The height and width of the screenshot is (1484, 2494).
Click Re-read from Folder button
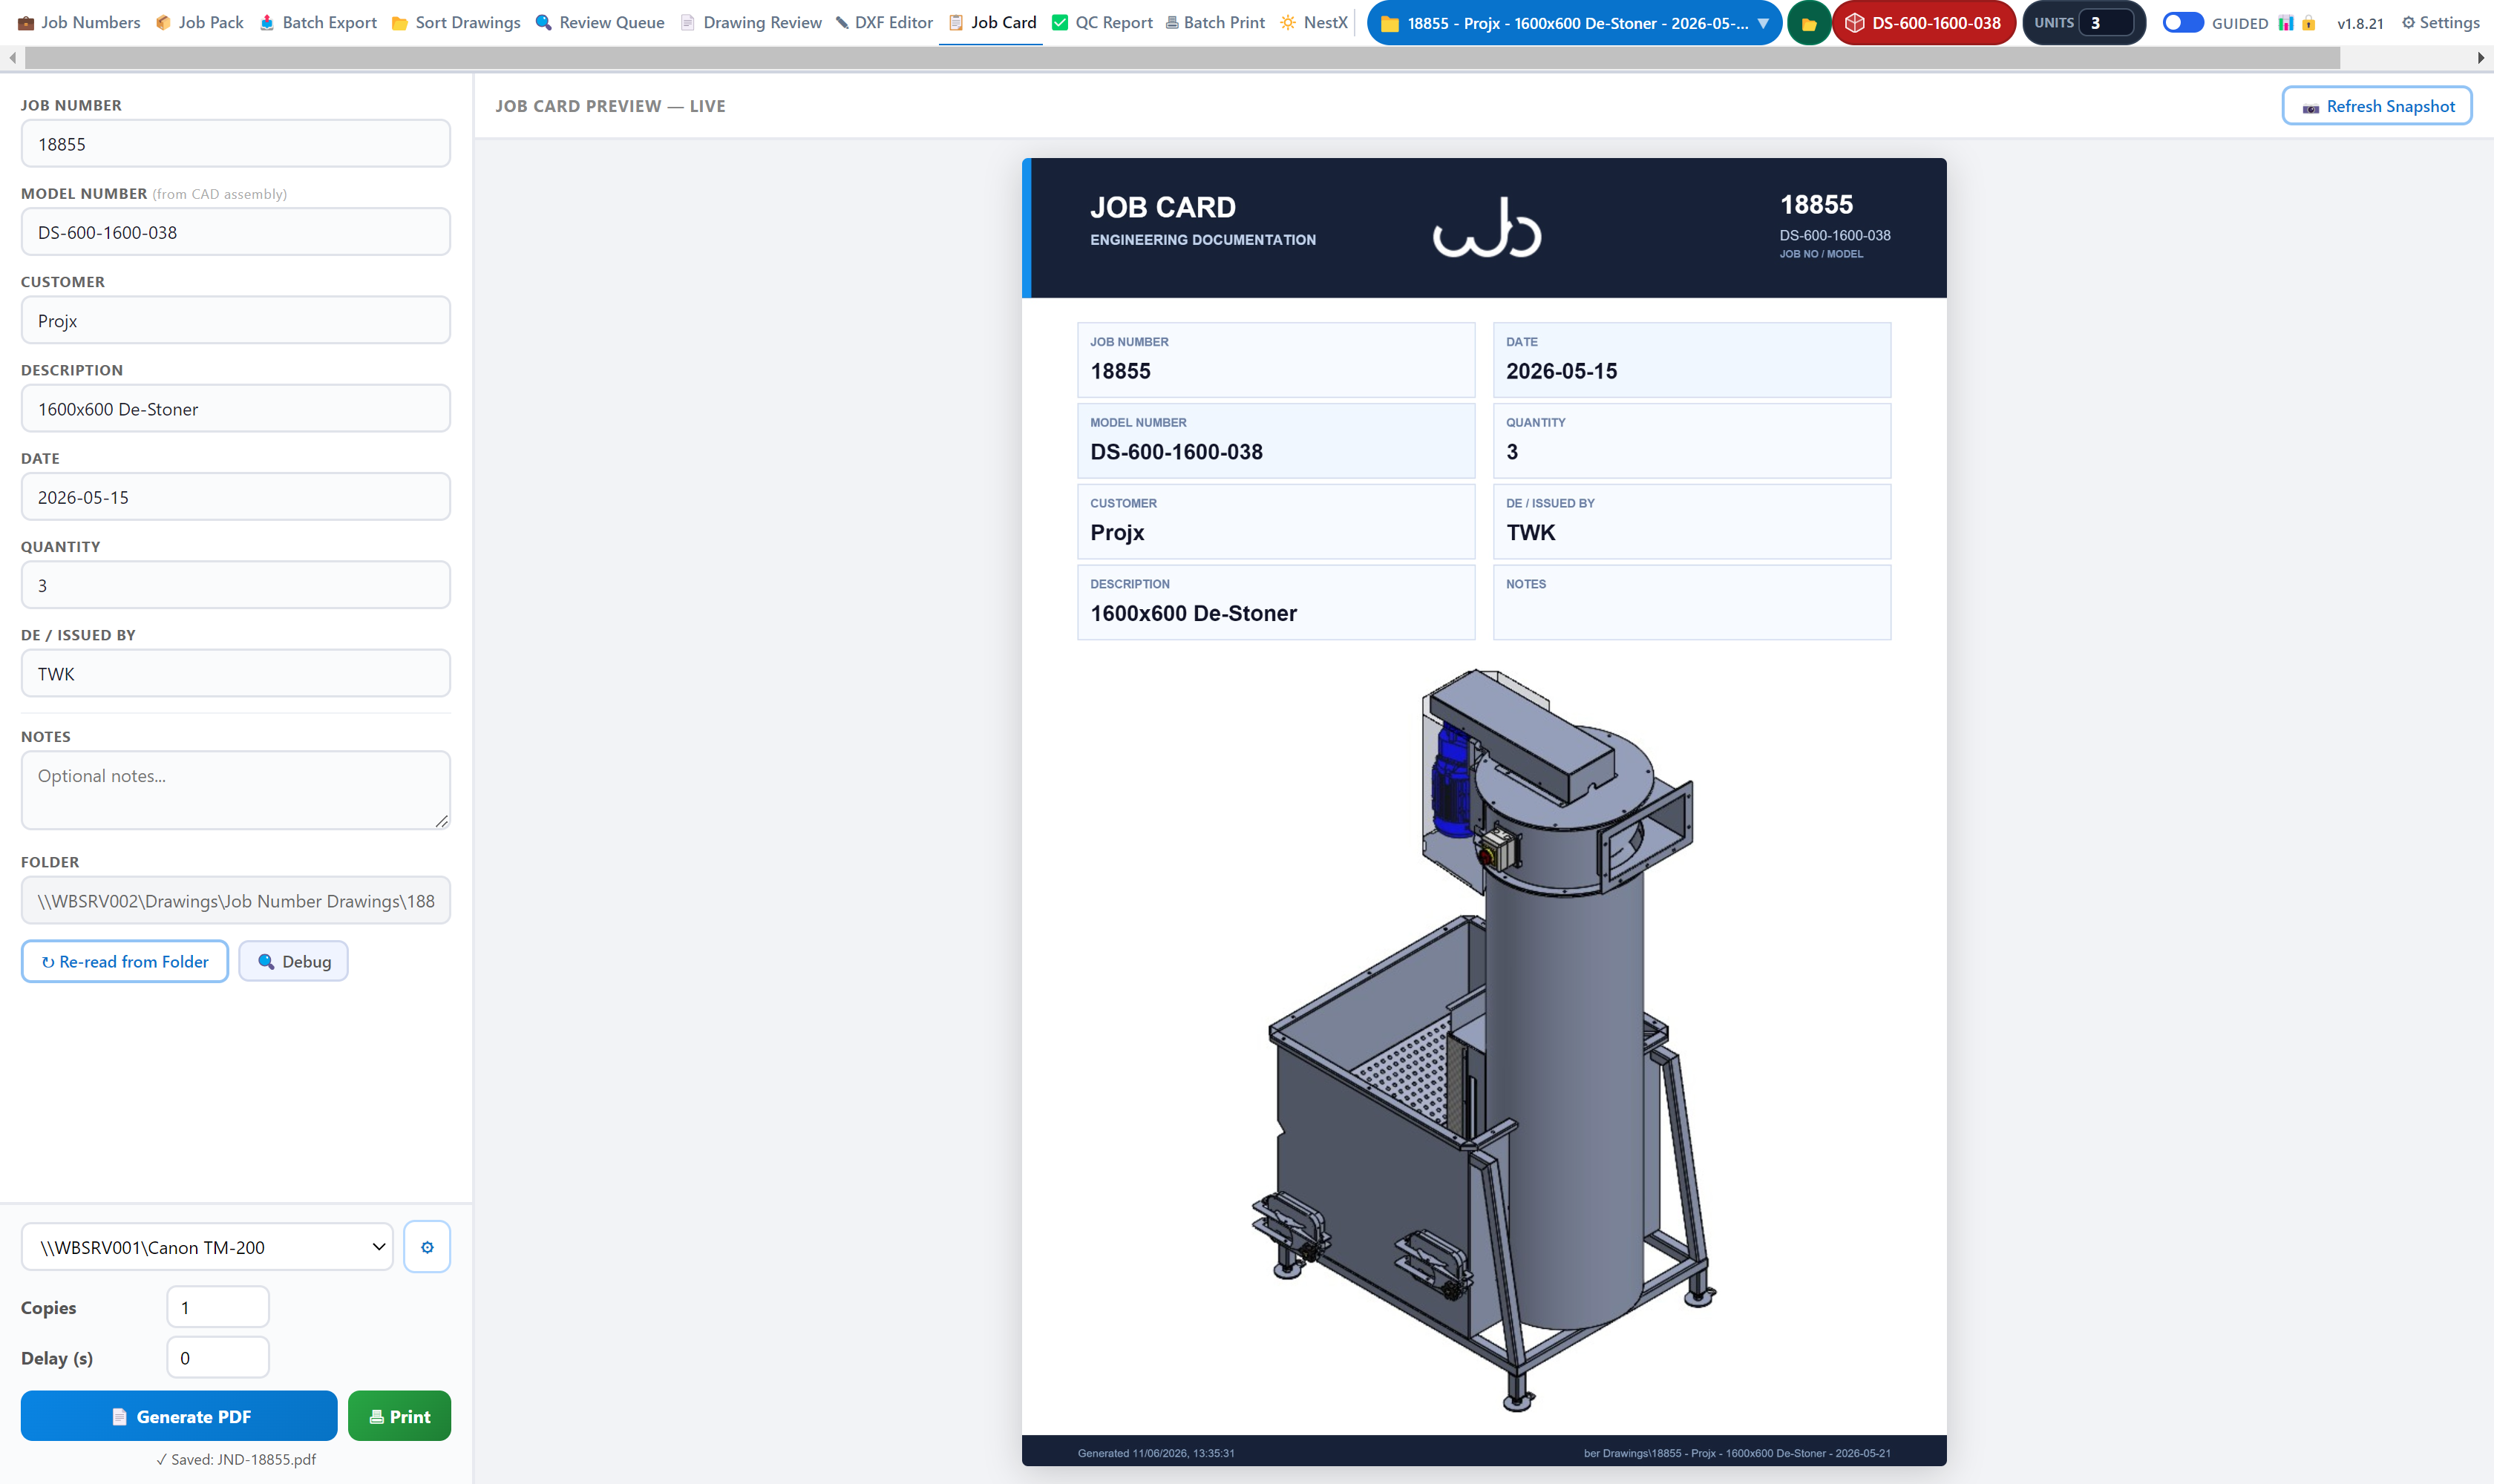coord(124,961)
